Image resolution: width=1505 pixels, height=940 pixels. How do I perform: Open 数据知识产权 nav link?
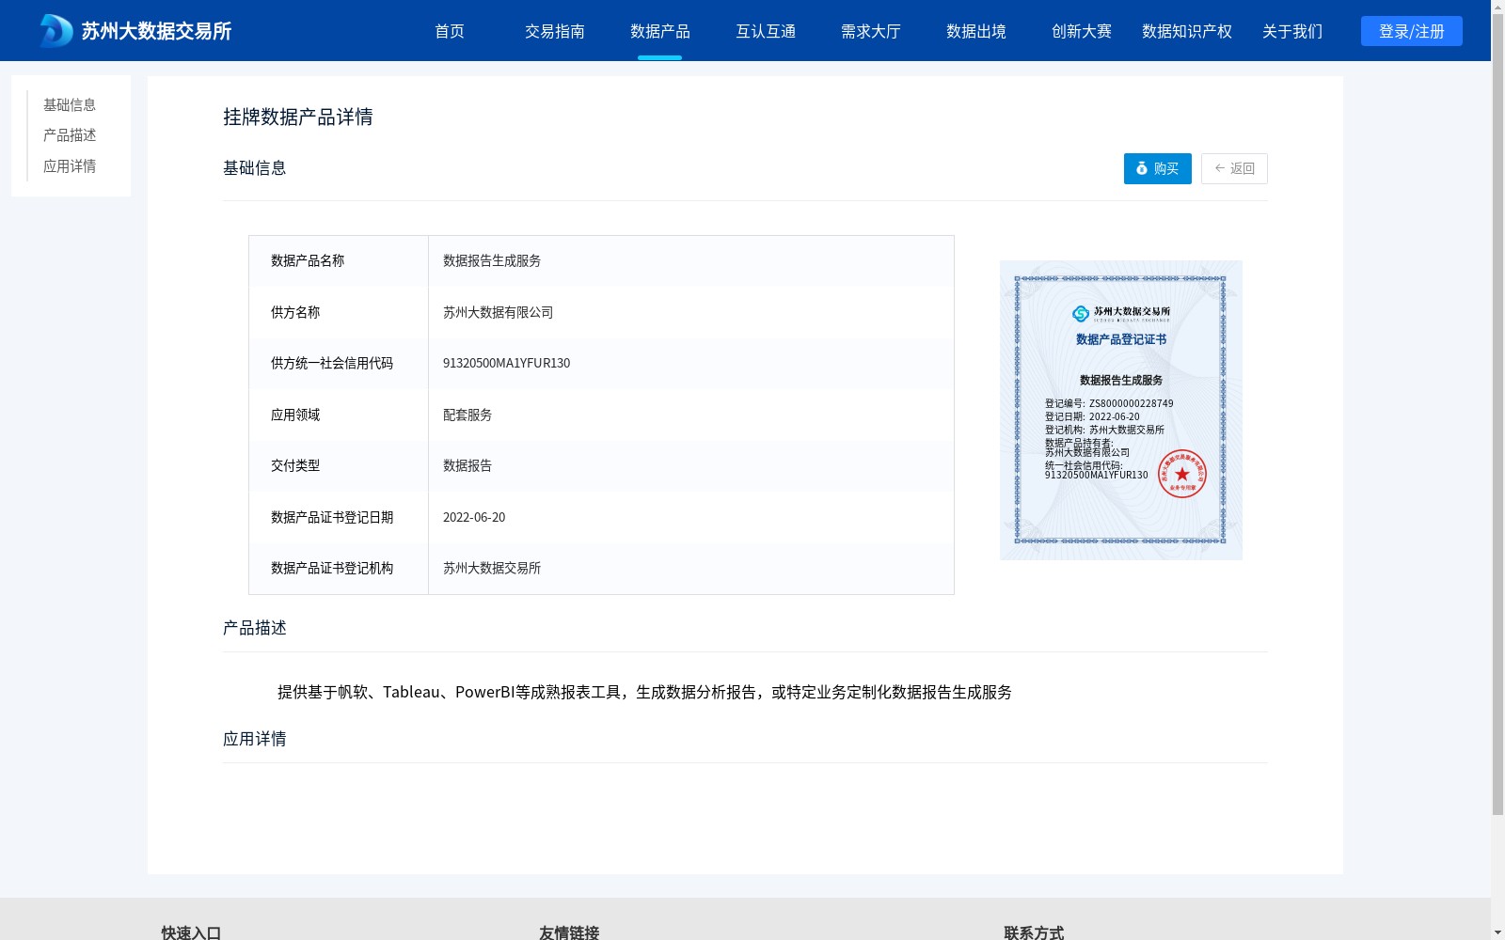point(1187,31)
